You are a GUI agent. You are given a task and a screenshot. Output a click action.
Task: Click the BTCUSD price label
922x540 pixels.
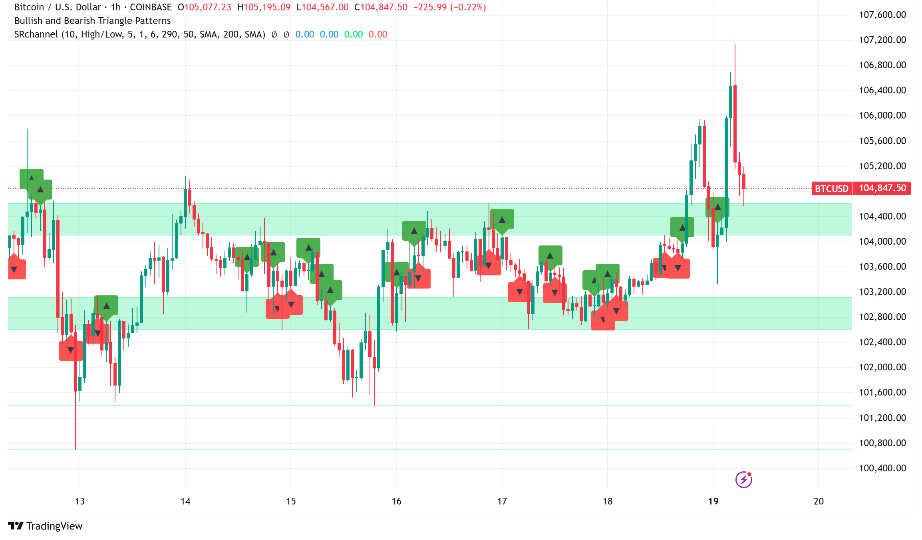tap(831, 188)
